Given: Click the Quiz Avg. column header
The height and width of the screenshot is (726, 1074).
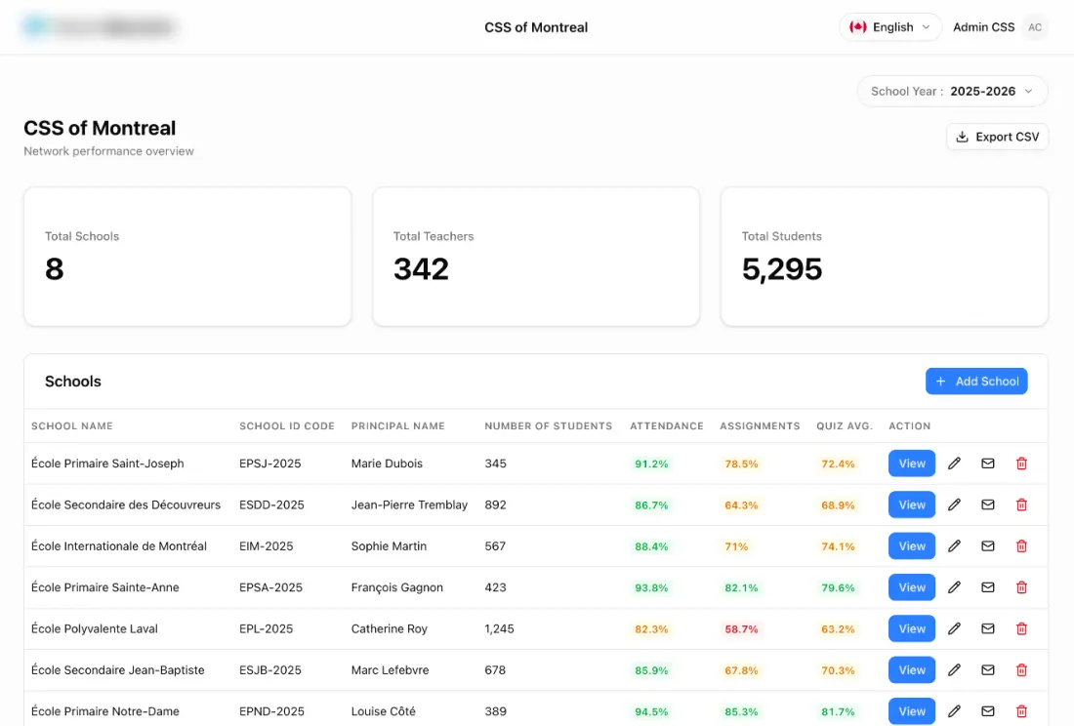Looking at the screenshot, I should point(845,425).
